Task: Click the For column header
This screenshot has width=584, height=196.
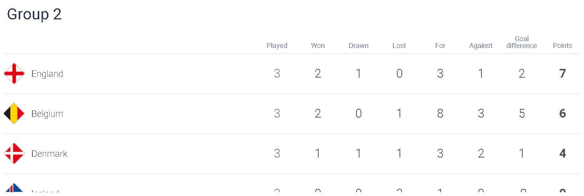Action: (440, 46)
